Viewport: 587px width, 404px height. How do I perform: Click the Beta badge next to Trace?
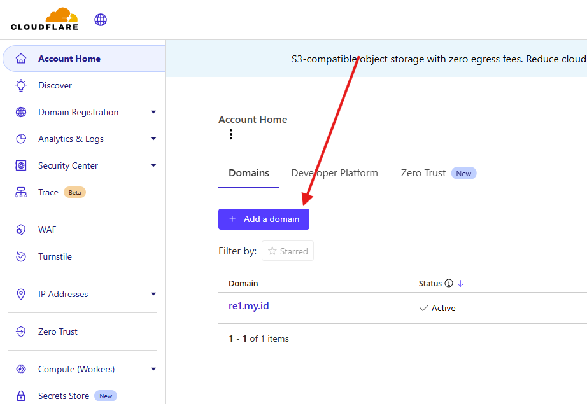coord(75,192)
